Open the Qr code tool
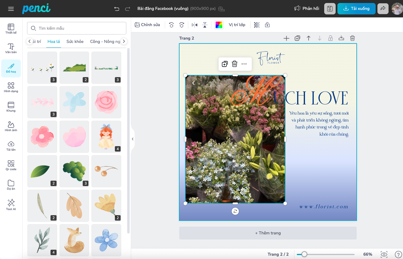 11,165
